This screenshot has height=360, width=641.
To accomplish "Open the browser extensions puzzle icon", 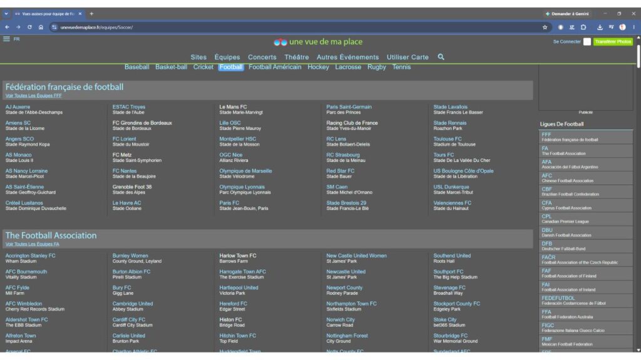I will click(583, 27).
